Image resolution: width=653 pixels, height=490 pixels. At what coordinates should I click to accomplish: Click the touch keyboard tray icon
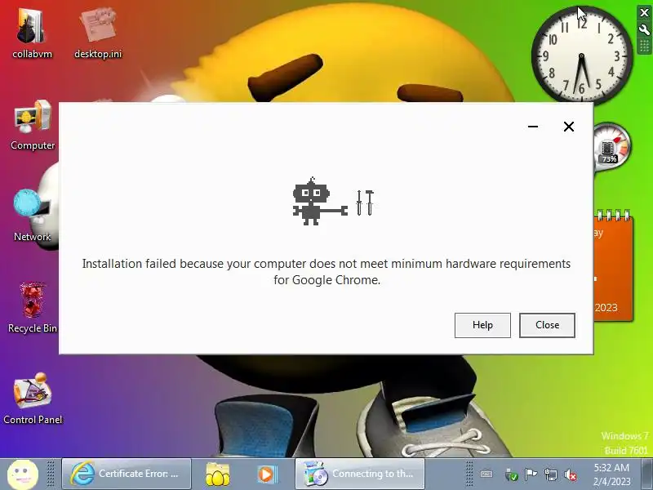click(x=486, y=474)
